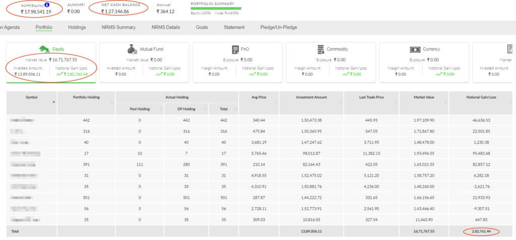
Task: Click the Actual Holding column group header
Action: point(177,97)
